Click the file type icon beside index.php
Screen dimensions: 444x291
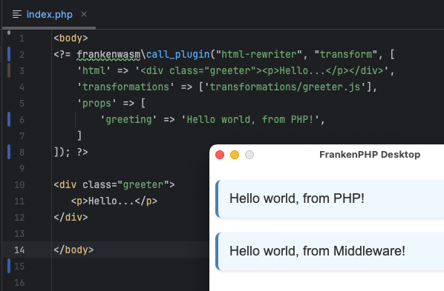(17, 14)
